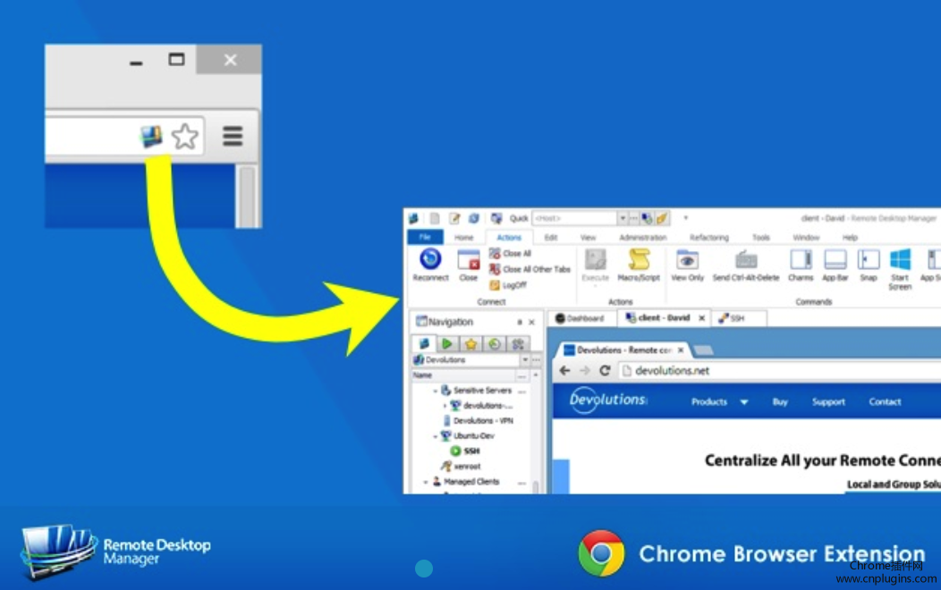941x590 pixels.
Task: Click the Name column header
Action: pos(462,375)
